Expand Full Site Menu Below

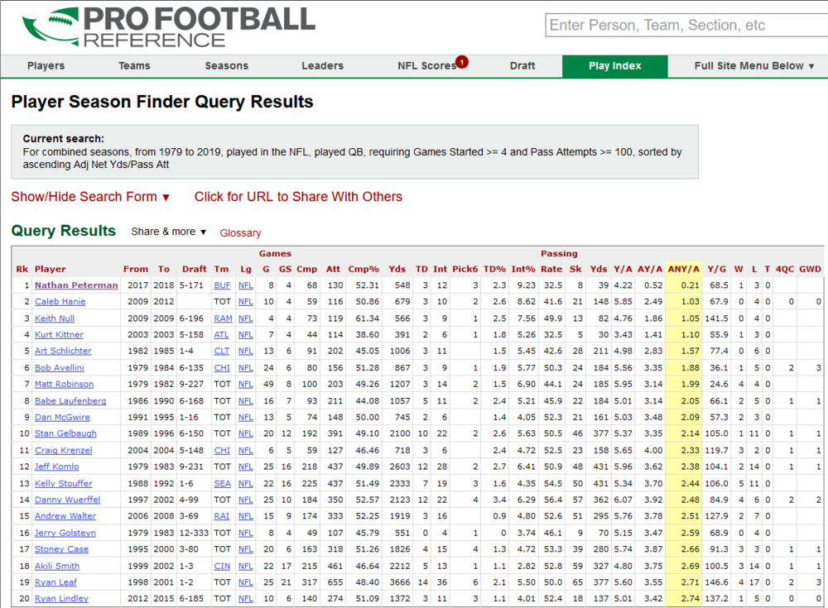tap(754, 66)
